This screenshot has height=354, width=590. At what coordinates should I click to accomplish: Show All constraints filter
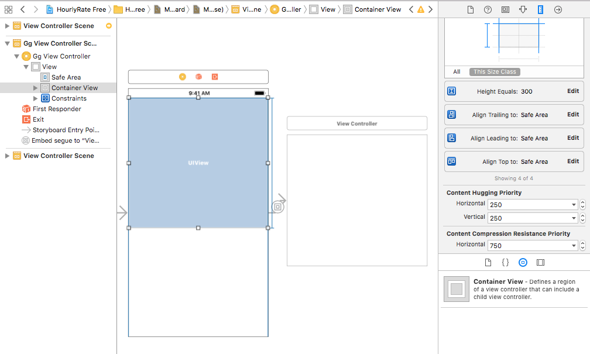[457, 72]
